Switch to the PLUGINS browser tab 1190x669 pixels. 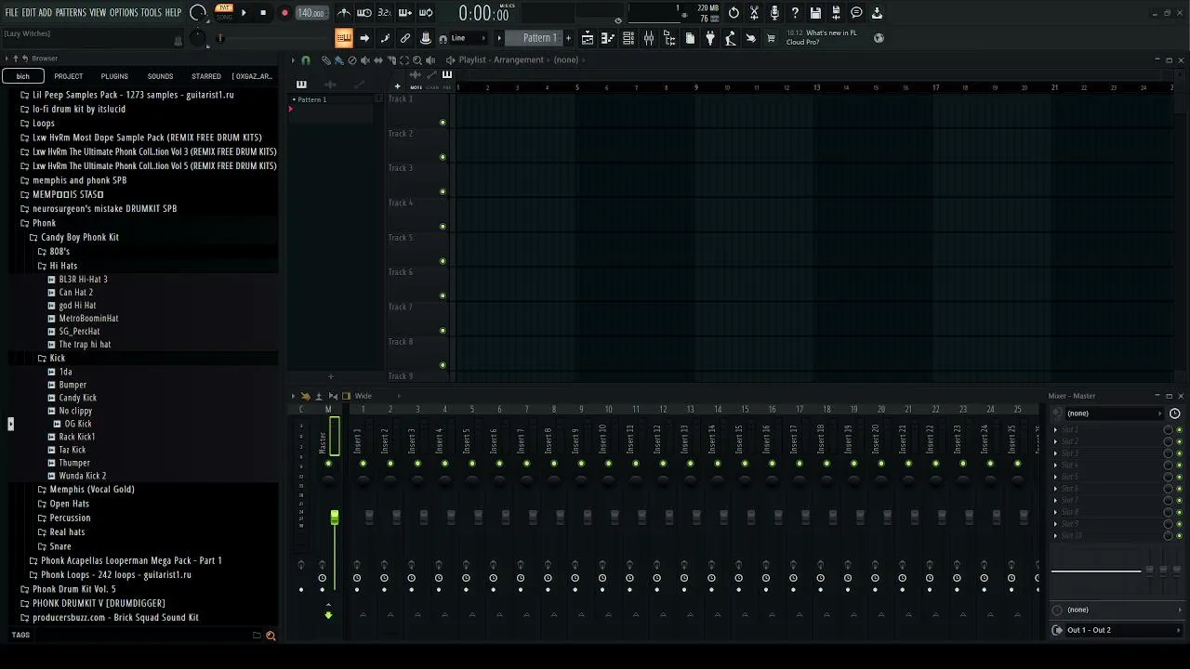point(114,76)
